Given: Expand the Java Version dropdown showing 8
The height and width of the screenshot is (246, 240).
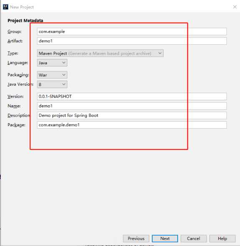Looking at the screenshot, I should click(52, 84).
